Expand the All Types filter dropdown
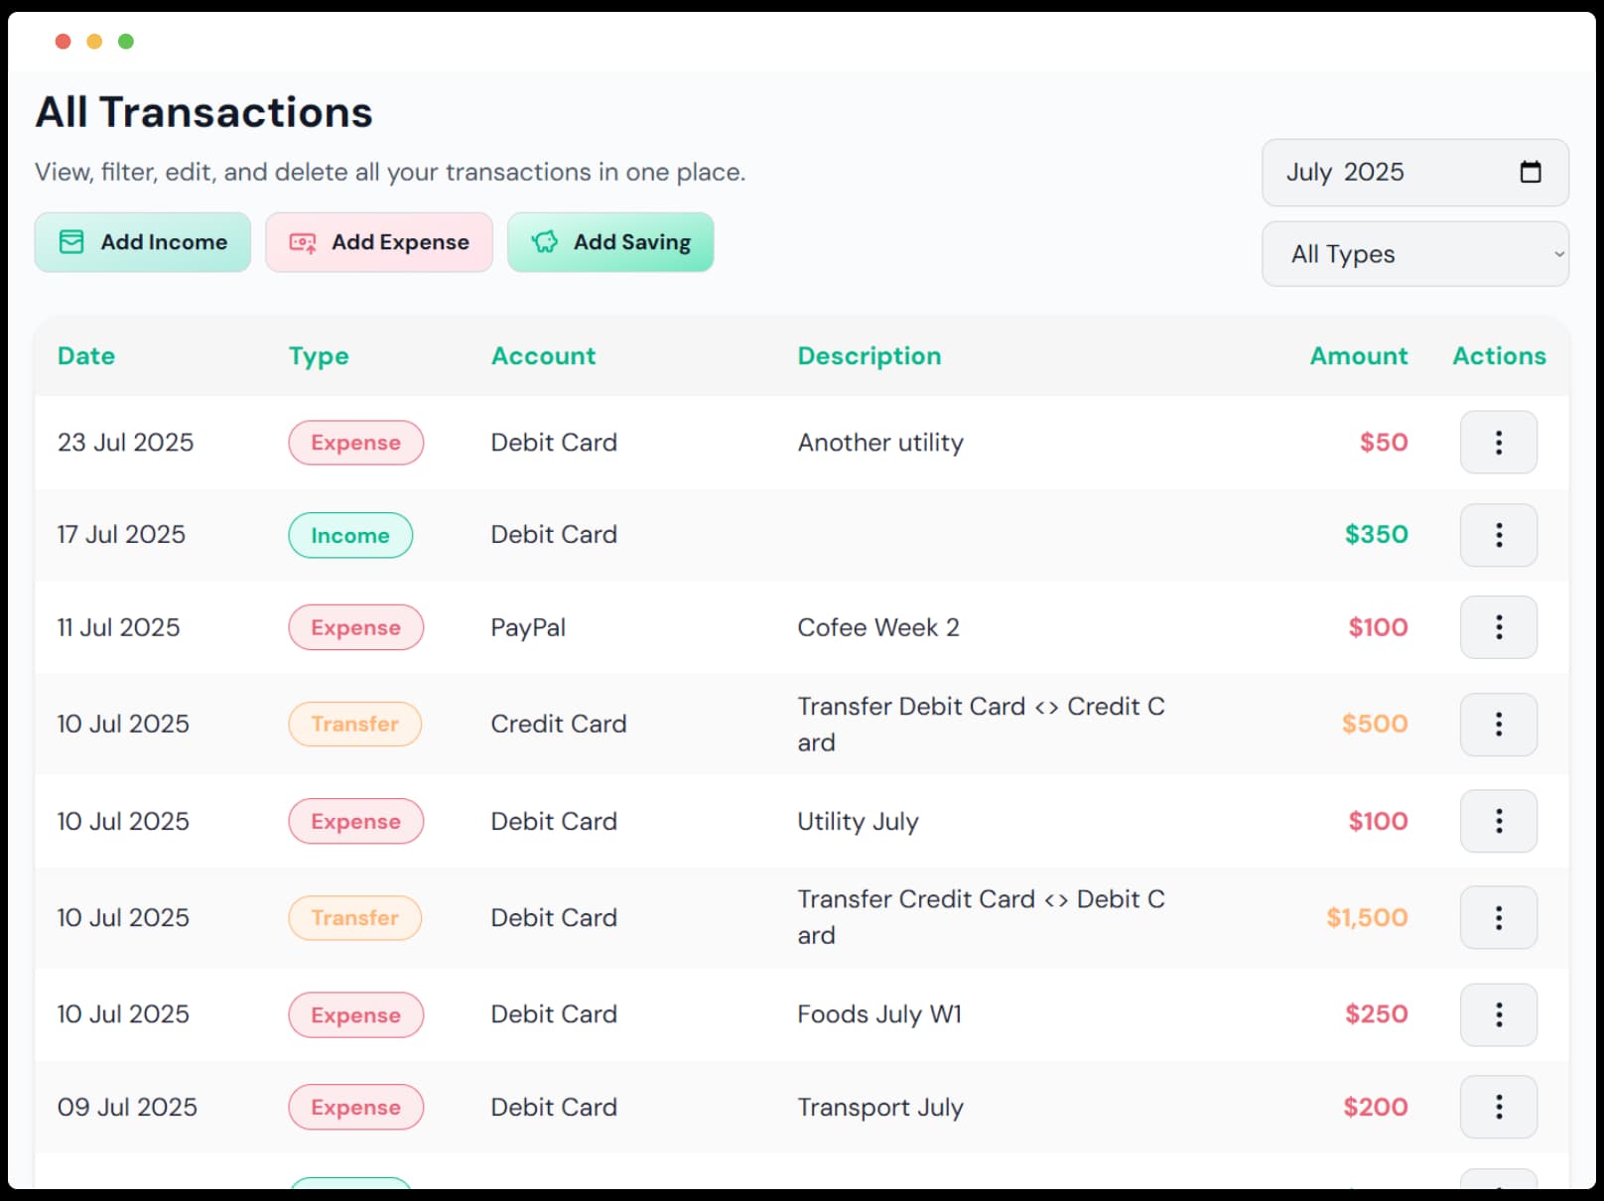Viewport: 1604px width, 1201px height. click(1414, 254)
